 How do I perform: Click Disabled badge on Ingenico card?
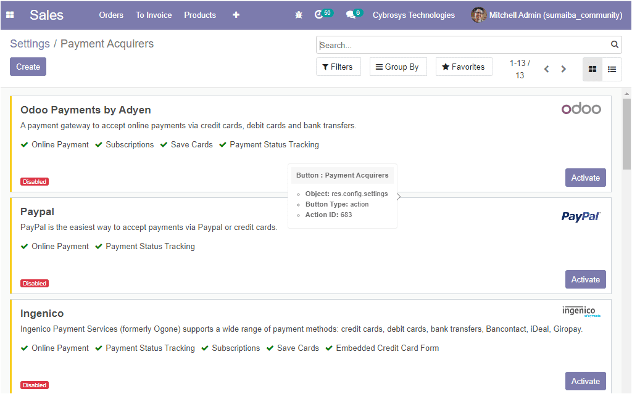click(35, 385)
